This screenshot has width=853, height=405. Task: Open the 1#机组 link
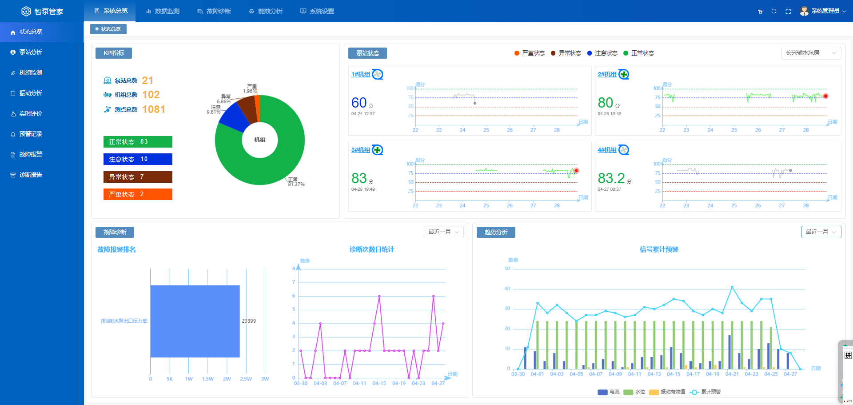point(360,75)
